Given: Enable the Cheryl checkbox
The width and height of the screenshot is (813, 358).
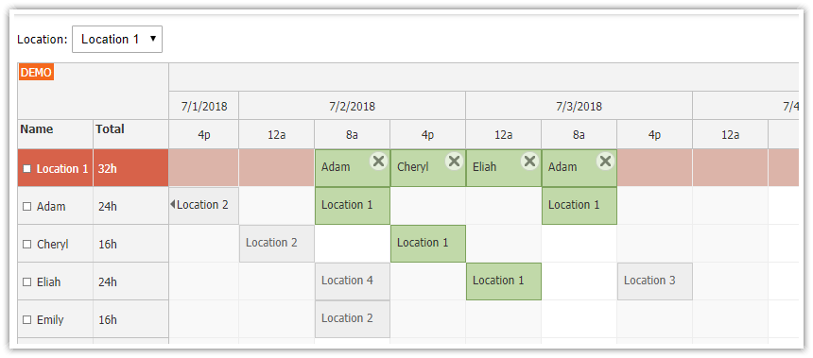Looking at the screenshot, I should 27,244.
